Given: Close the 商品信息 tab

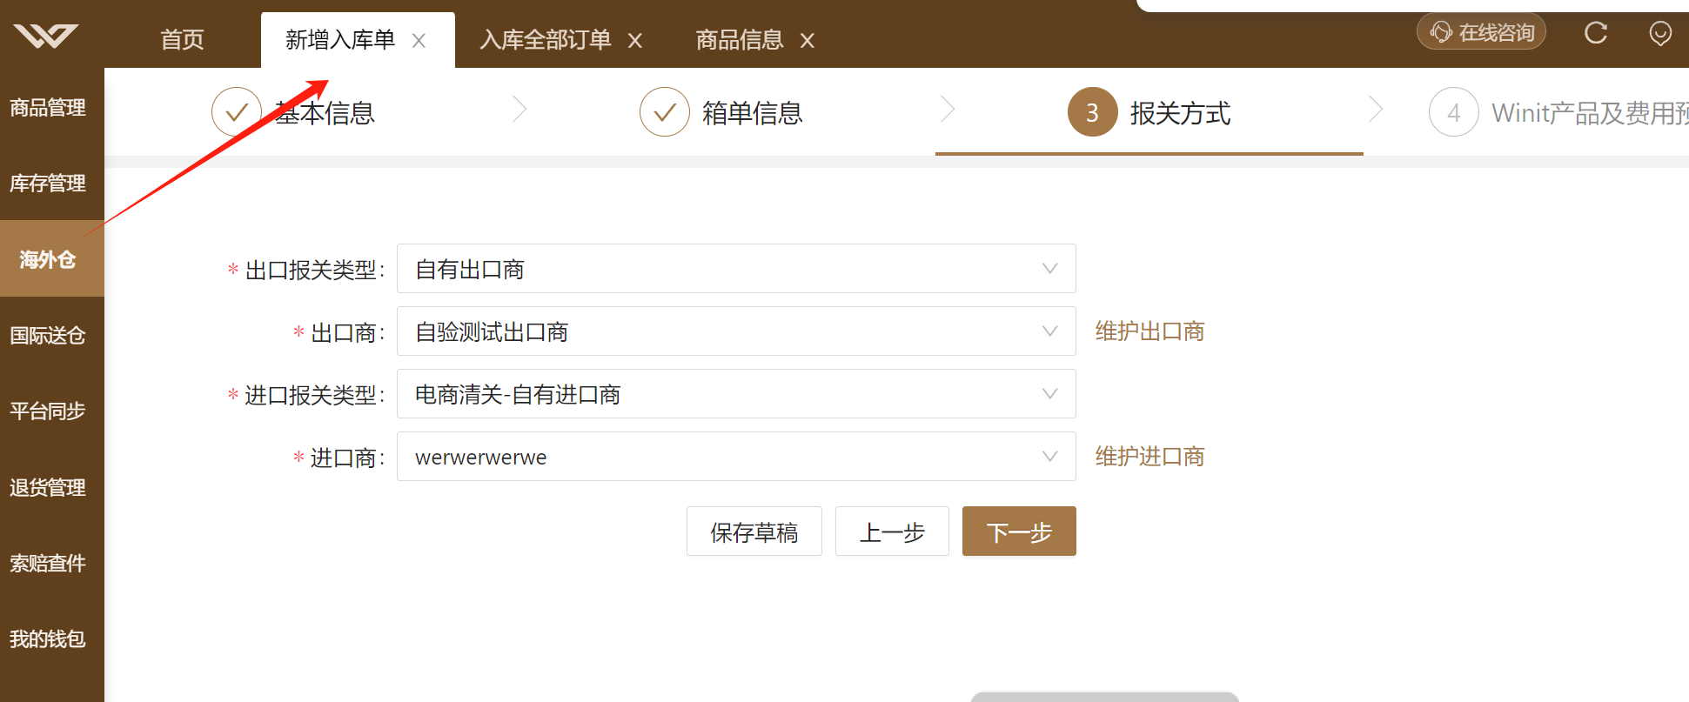Looking at the screenshot, I should 808,41.
